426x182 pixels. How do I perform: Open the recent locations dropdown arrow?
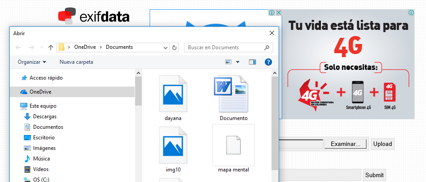pos(41,47)
